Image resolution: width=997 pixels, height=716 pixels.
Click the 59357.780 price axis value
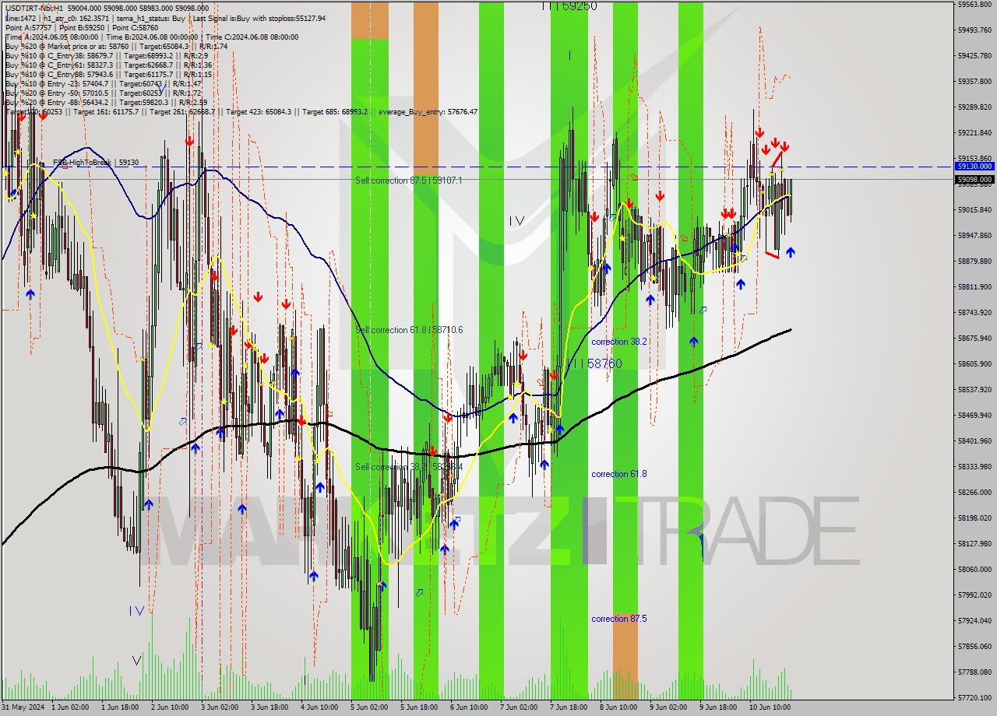click(975, 81)
